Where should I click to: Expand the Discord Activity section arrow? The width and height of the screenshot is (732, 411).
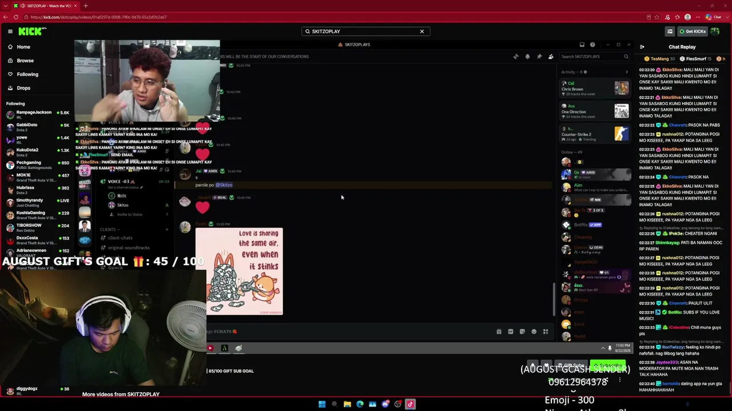click(626, 72)
